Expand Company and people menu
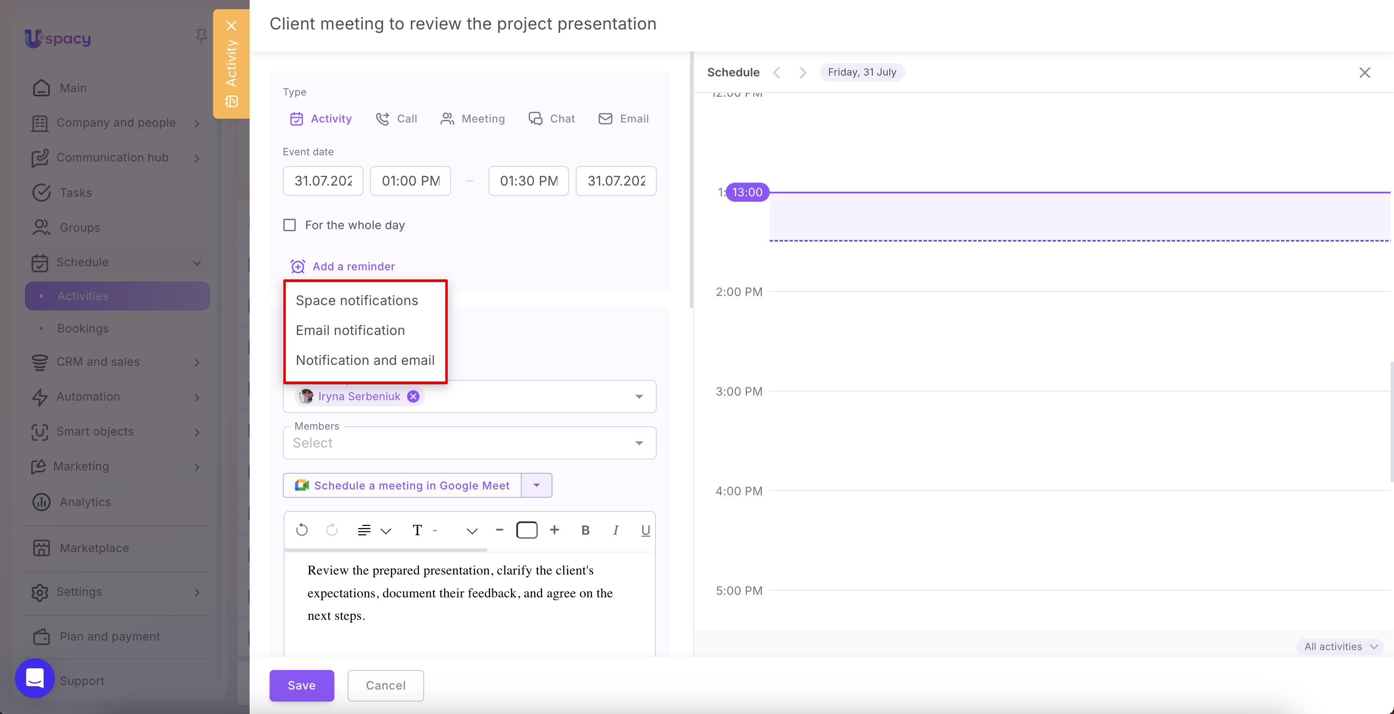Viewport: 1394px width, 714px height. pyautogui.click(x=197, y=123)
